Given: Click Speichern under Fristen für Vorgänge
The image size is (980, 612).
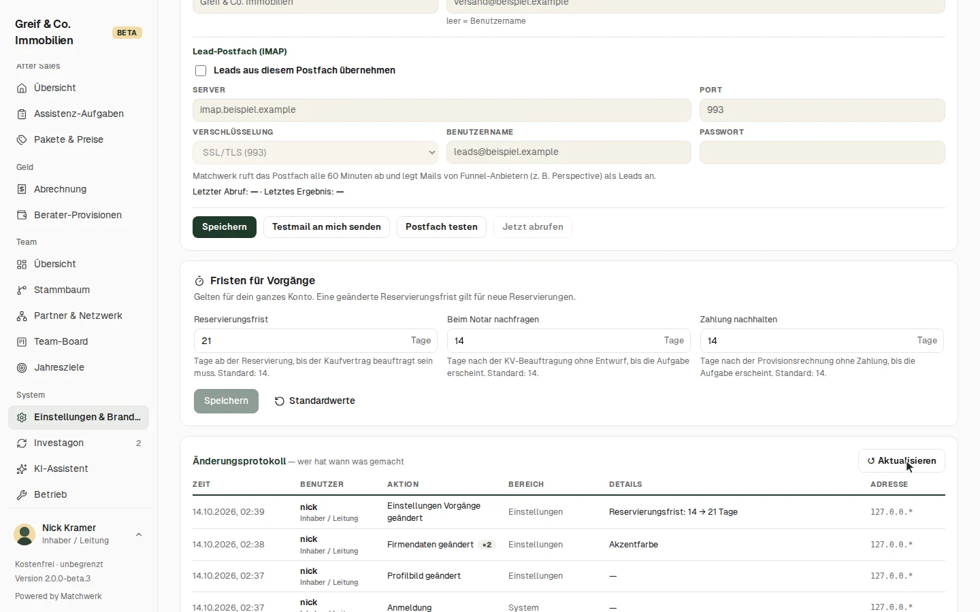Looking at the screenshot, I should coord(226,401).
